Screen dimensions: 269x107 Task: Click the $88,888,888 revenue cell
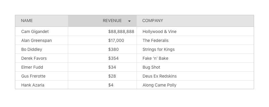tap(102, 32)
